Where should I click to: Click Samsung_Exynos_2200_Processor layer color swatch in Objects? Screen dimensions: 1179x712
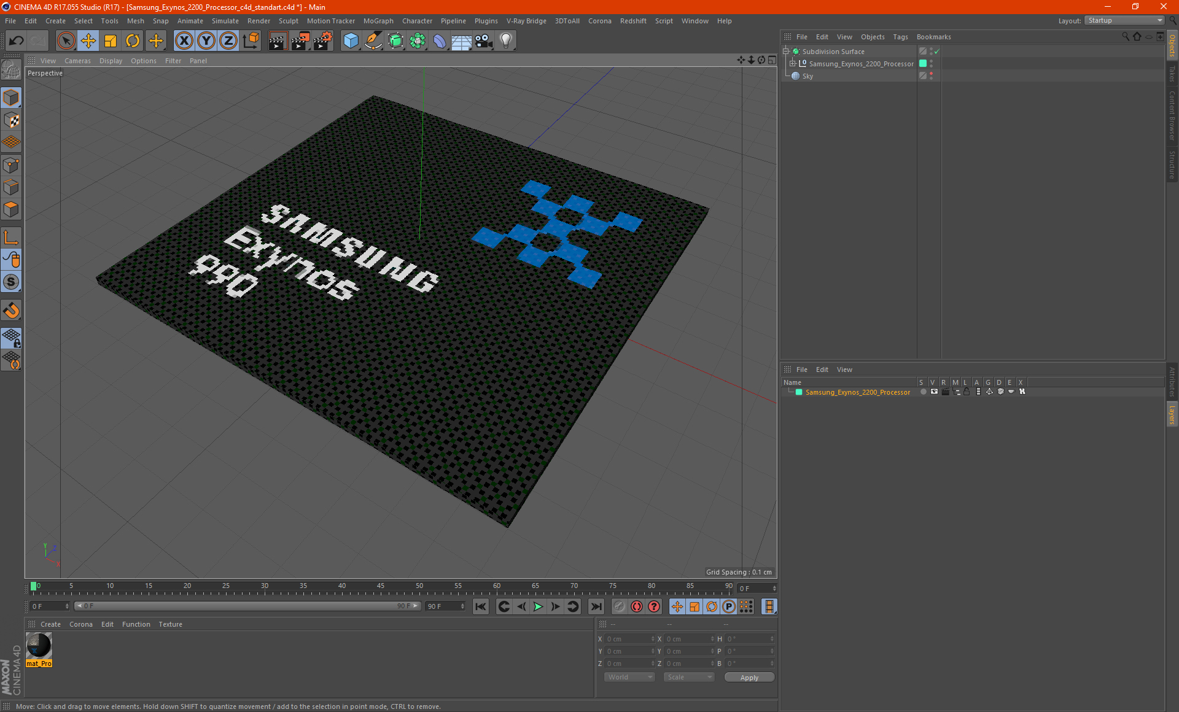922,64
